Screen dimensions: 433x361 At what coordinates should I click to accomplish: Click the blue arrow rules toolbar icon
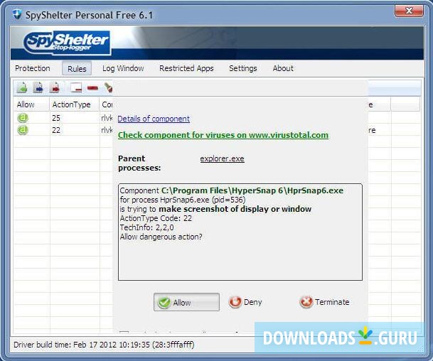(x=38, y=87)
